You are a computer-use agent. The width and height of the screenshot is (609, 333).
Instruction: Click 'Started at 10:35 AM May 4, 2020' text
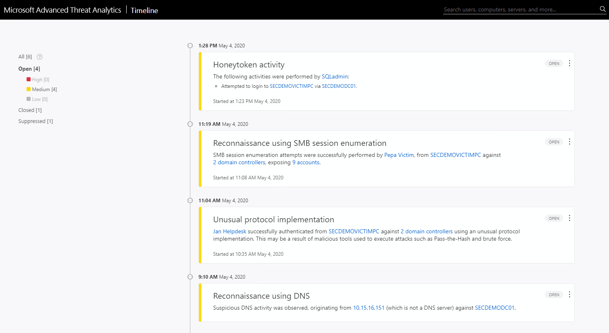[248, 254]
